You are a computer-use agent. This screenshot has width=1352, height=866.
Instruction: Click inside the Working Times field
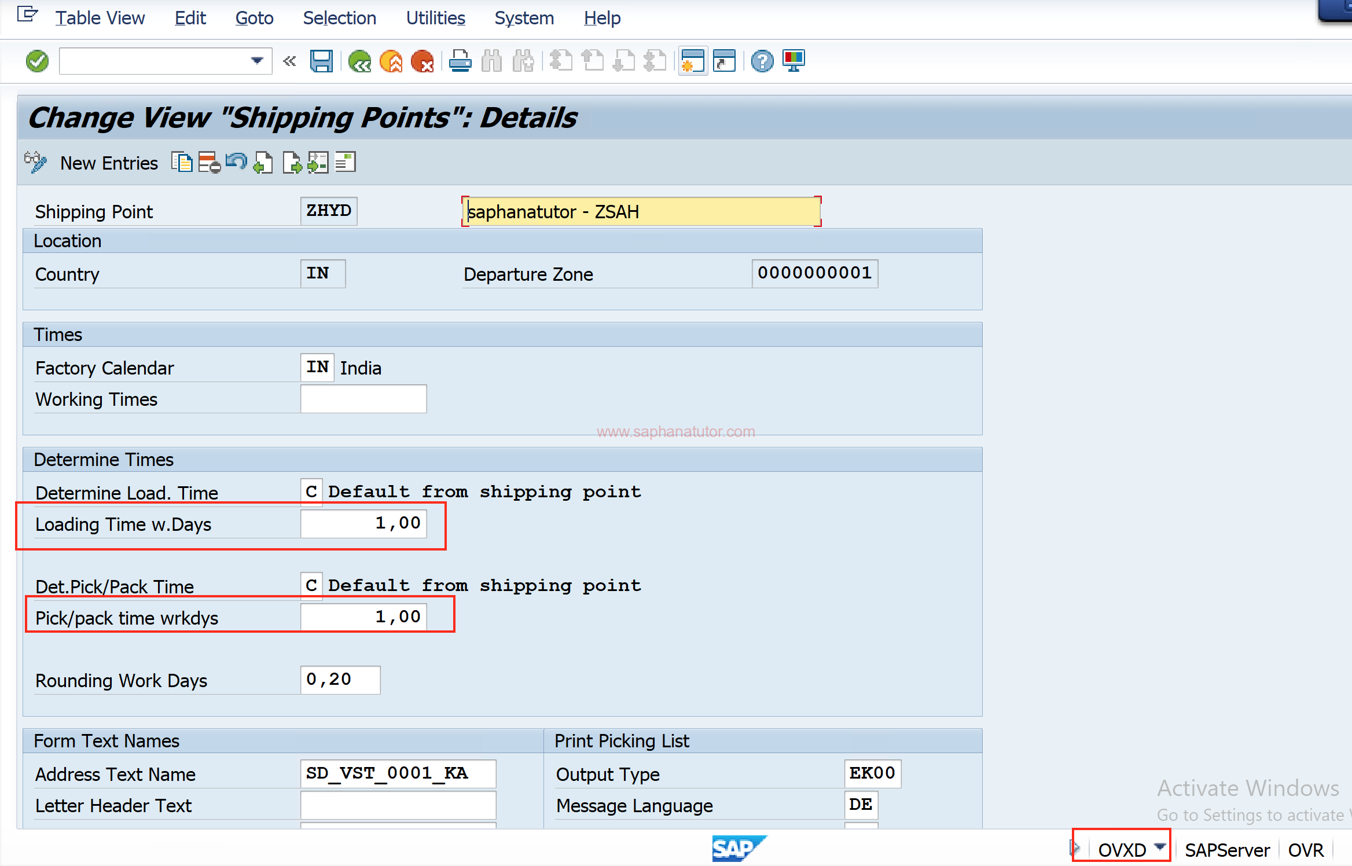[363, 399]
